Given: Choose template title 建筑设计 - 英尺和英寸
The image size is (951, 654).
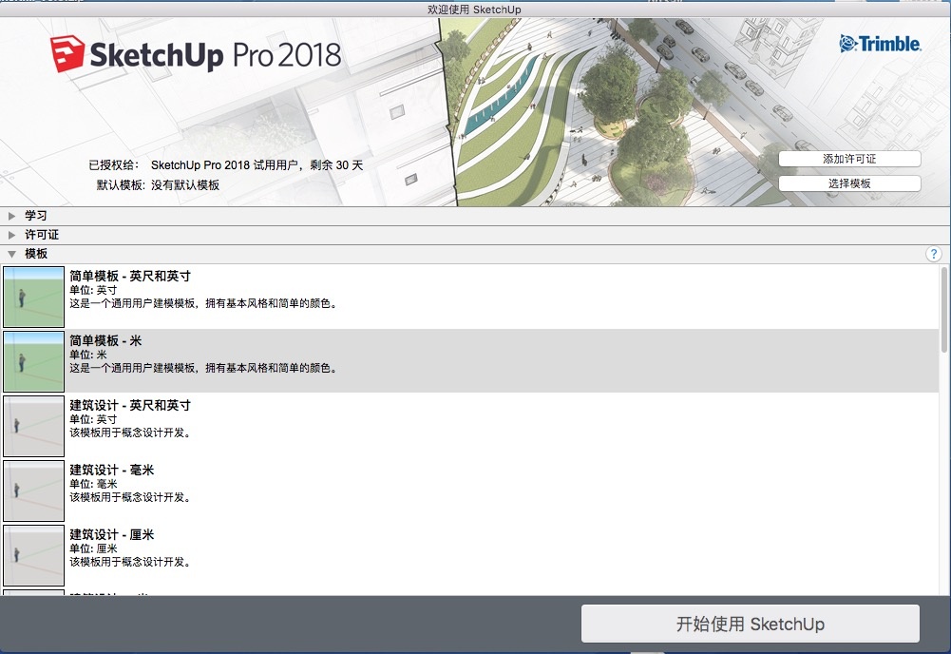Looking at the screenshot, I should tap(130, 405).
